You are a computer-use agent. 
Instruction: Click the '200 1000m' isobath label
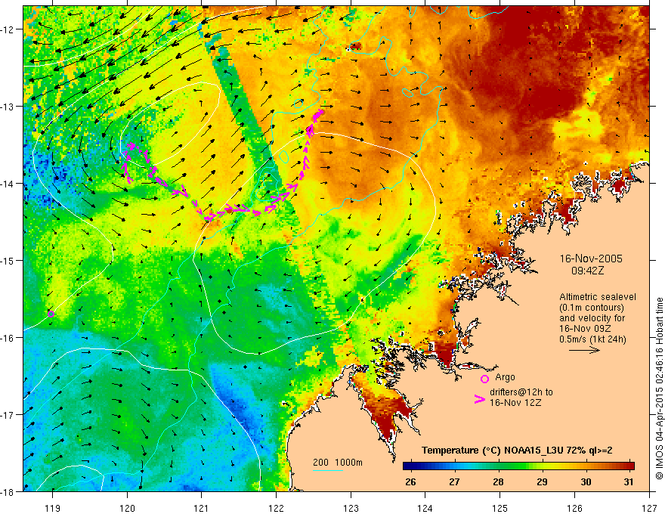tap(338, 463)
